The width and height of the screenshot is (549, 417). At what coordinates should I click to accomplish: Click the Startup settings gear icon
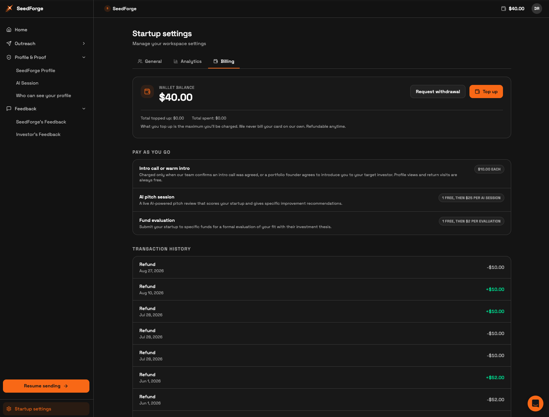coord(9,409)
